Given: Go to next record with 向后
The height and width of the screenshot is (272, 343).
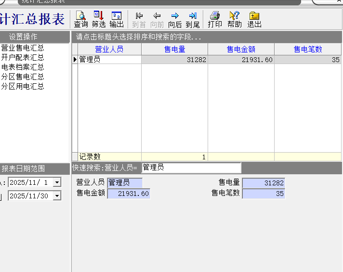Looking at the screenshot, I should coord(175,19).
